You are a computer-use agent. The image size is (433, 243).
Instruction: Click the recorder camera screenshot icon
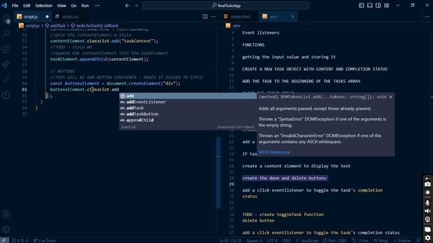click(428, 184)
